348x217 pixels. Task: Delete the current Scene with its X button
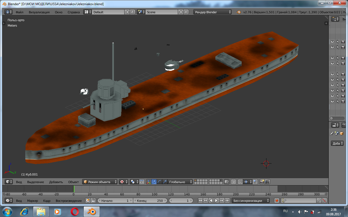pyautogui.click(x=186, y=12)
